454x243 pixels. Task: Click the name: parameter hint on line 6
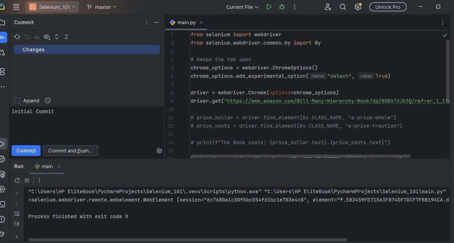click(x=318, y=76)
